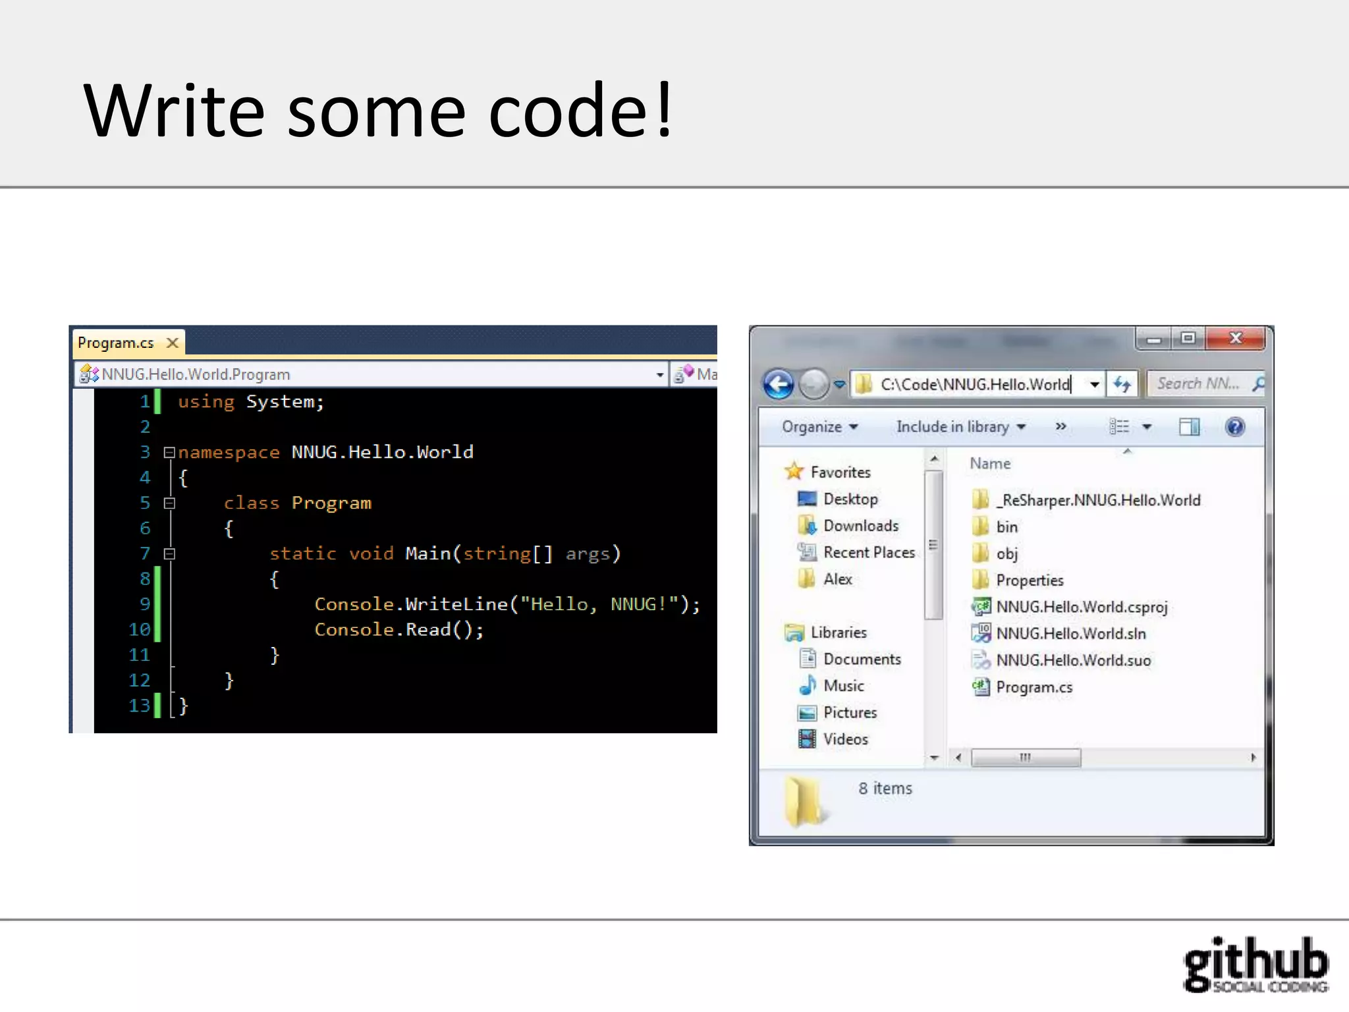Collapse the Main method block
The height and width of the screenshot is (1012, 1349).
[x=169, y=554]
